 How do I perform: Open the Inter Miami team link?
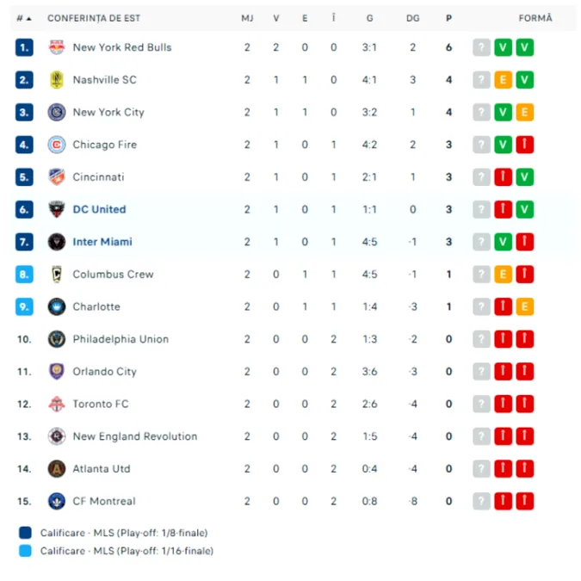click(102, 242)
